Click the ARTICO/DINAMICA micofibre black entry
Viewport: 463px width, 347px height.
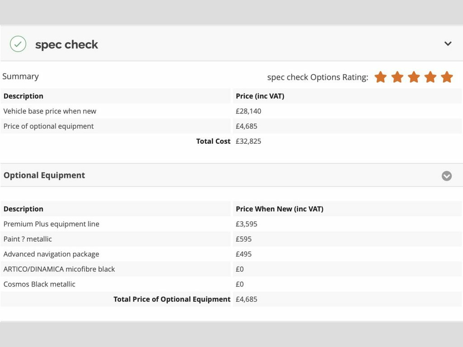(x=59, y=269)
